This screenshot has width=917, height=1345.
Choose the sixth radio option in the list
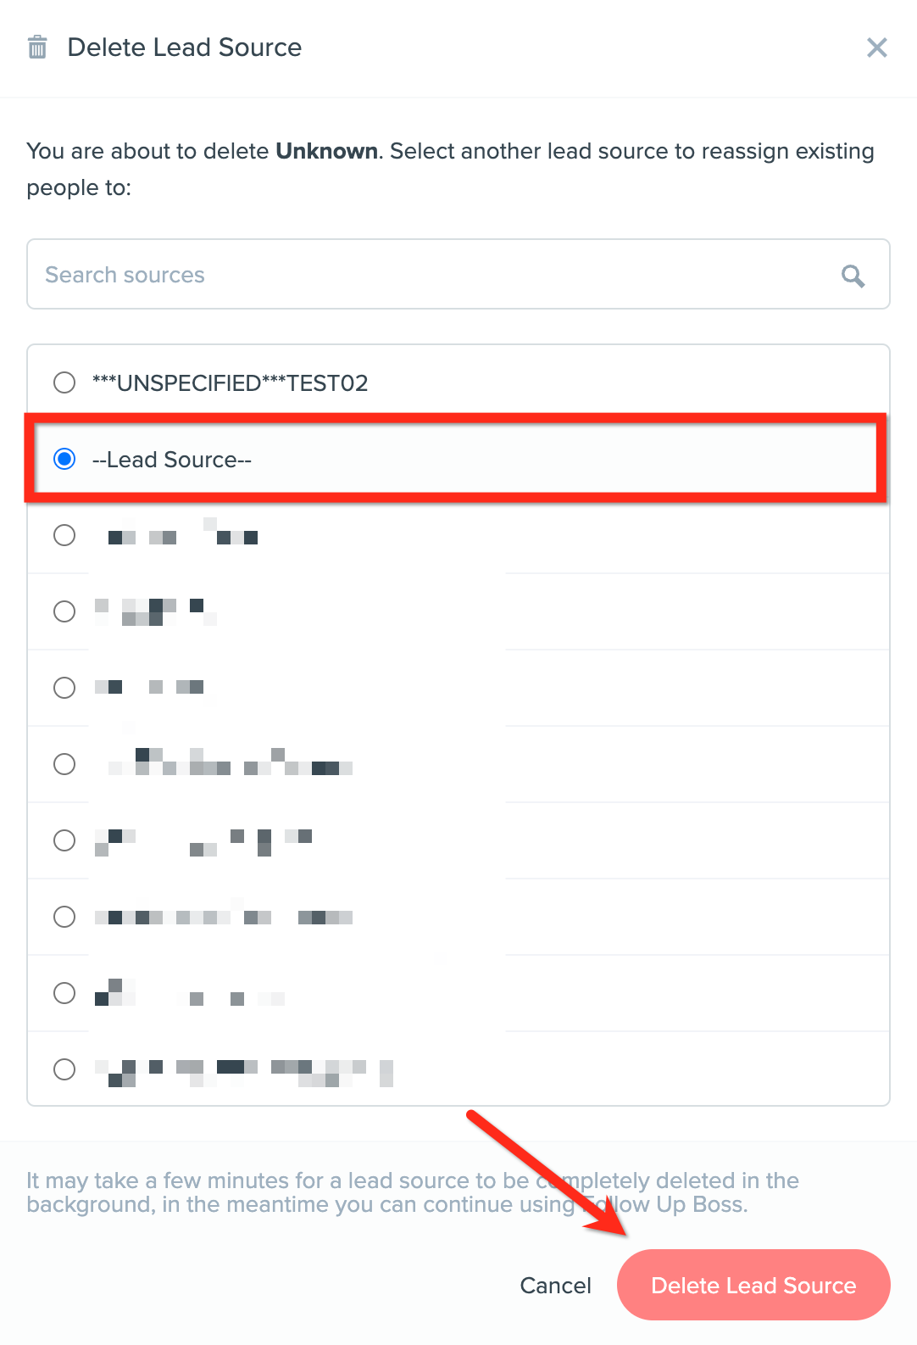(64, 764)
